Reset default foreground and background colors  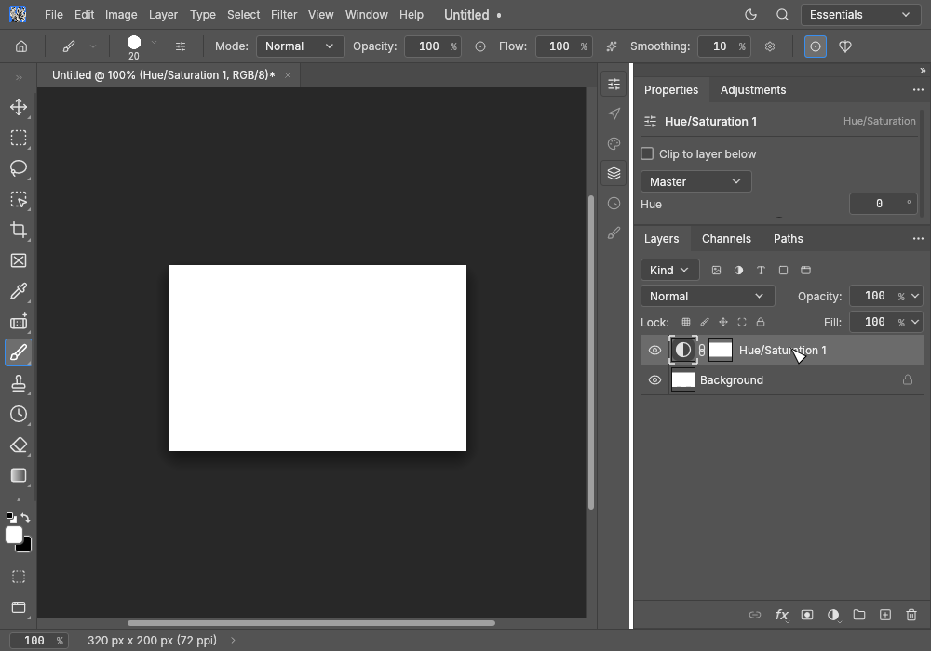click(x=10, y=517)
